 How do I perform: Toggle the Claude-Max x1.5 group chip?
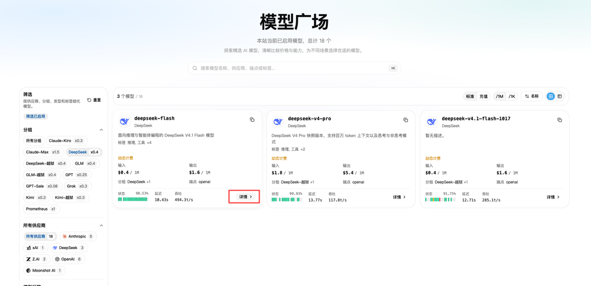tap(44, 152)
